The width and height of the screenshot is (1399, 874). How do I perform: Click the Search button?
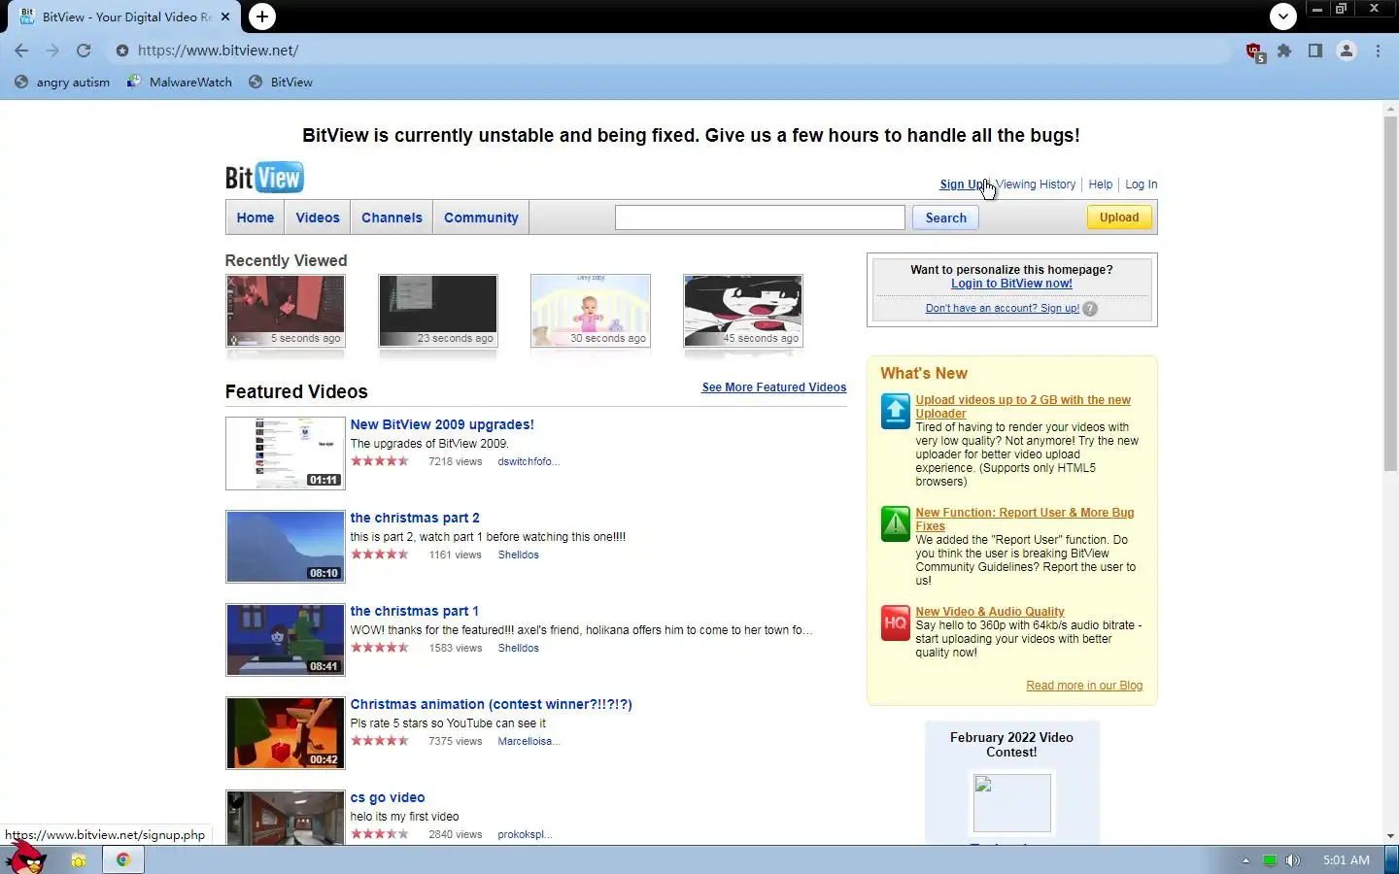945,218
